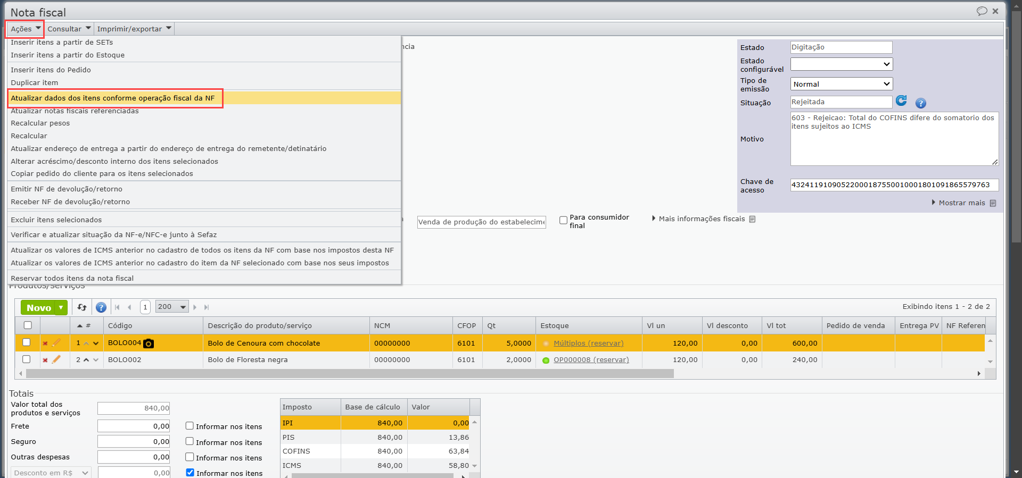The height and width of the screenshot is (478, 1022).
Task: Click the refresh icon in products toolbar
Action: (x=82, y=307)
